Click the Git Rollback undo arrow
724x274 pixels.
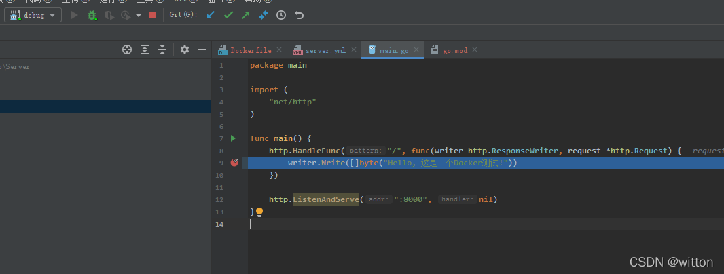pos(300,15)
